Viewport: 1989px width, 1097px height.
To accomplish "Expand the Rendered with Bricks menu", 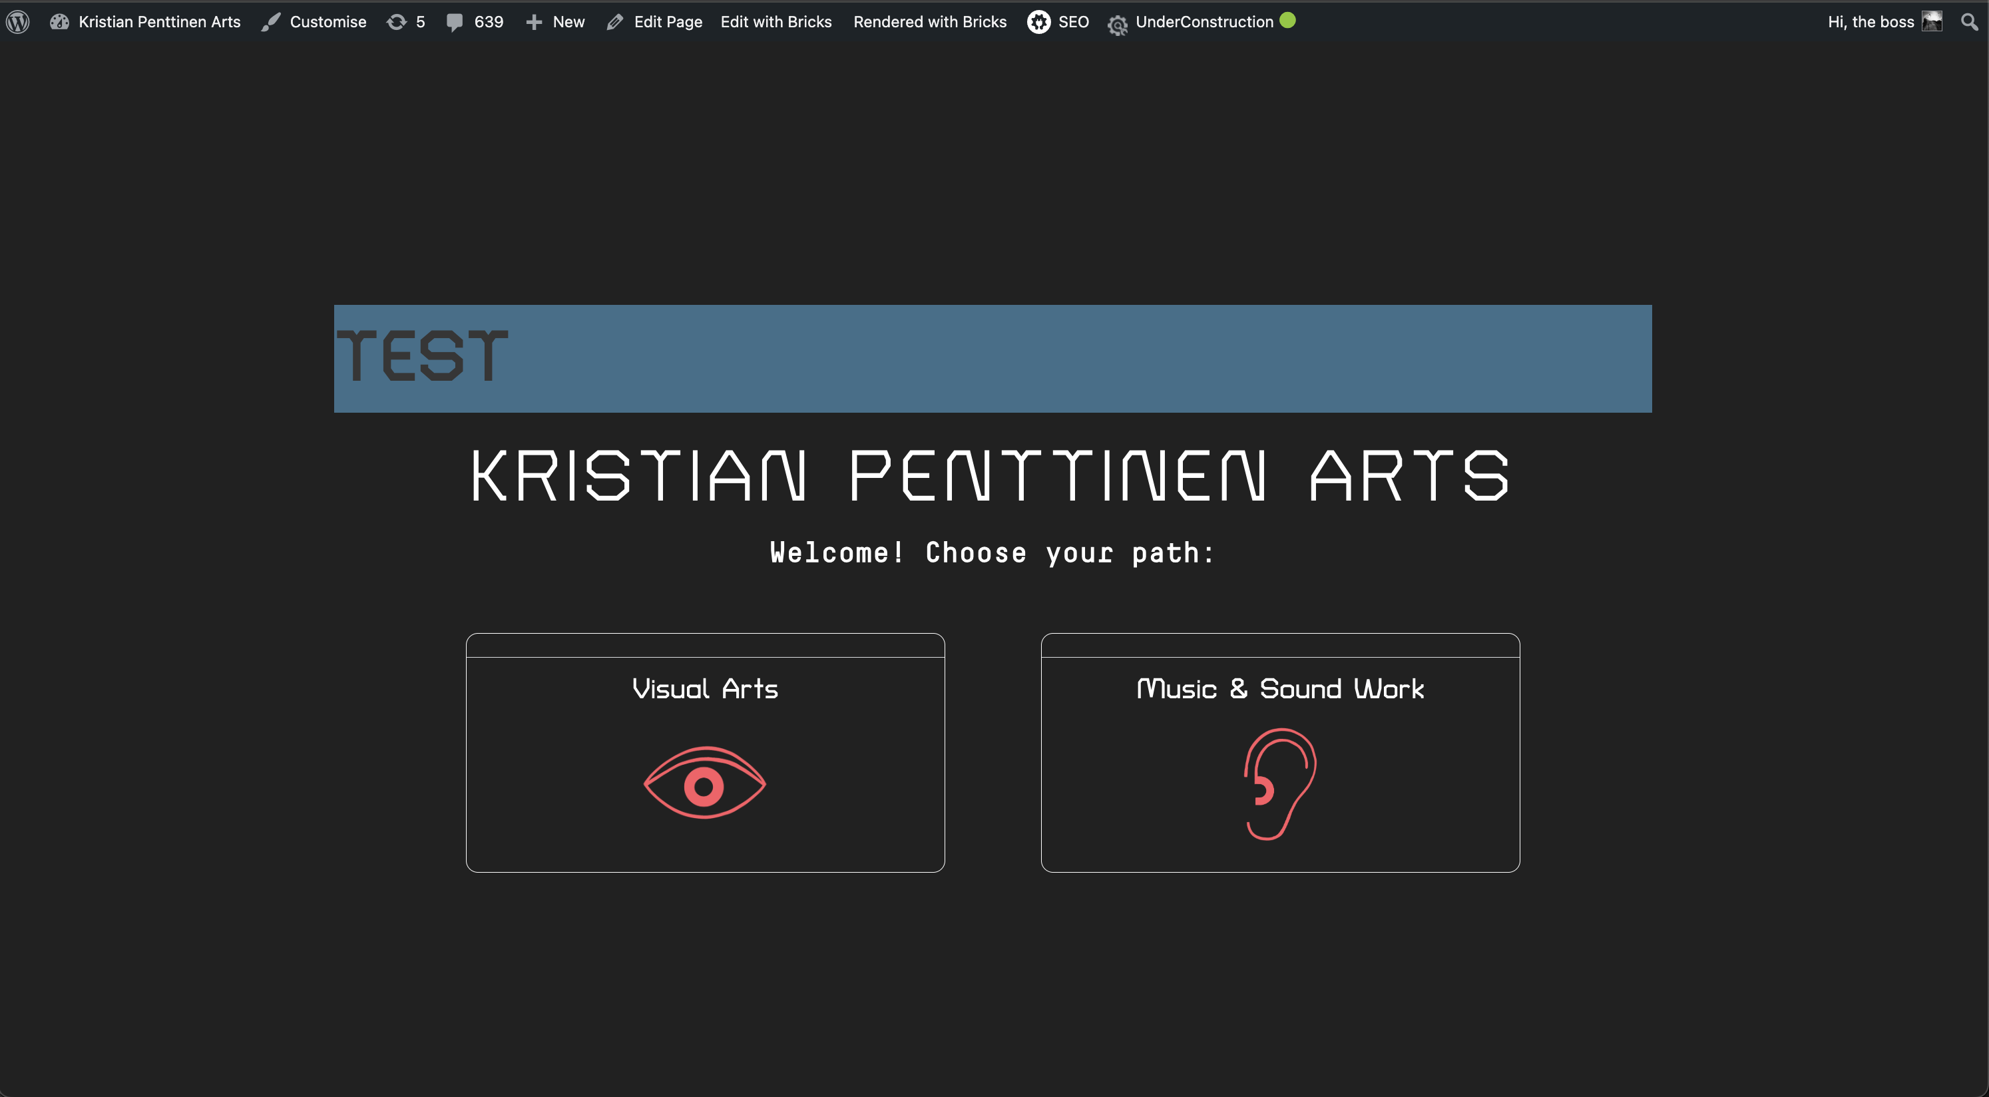I will [x=930, y=21].
